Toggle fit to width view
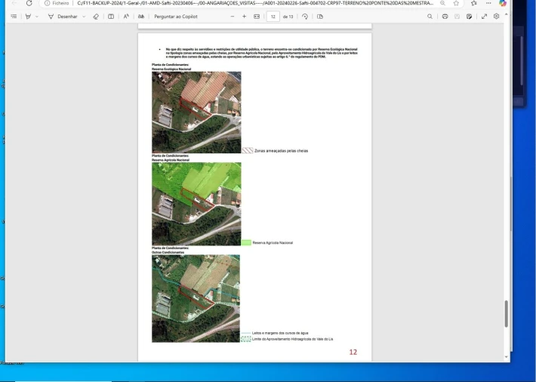 click(257, 17)
